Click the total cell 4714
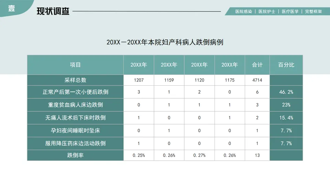Screen dimensions: 330x185 257,80
